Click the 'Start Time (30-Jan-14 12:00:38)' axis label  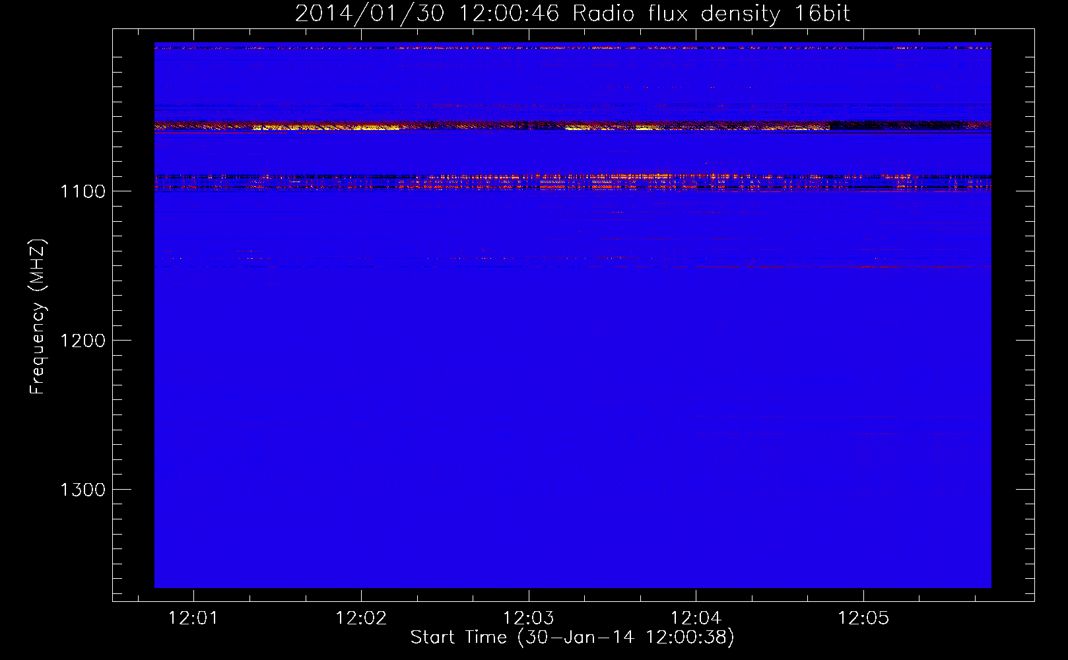pyautogui.click(x=572, y=638)
